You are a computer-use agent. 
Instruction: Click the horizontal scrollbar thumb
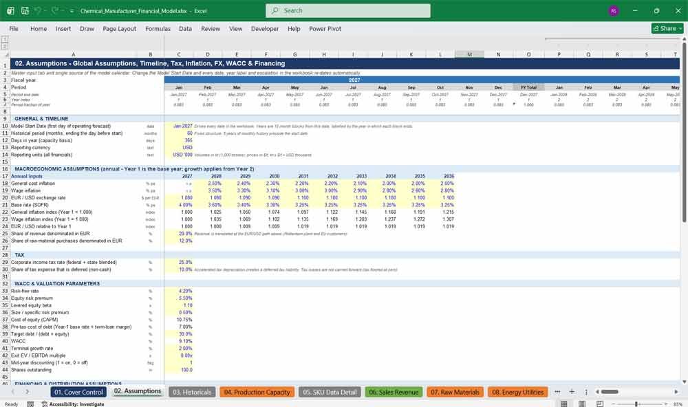pyautogui.click(x=610, y=392)
